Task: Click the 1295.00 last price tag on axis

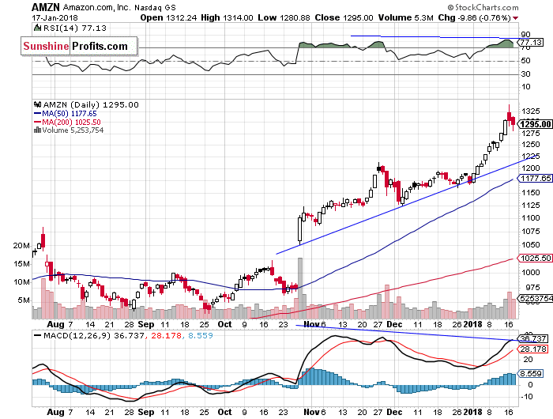Action: pos(535,124)
